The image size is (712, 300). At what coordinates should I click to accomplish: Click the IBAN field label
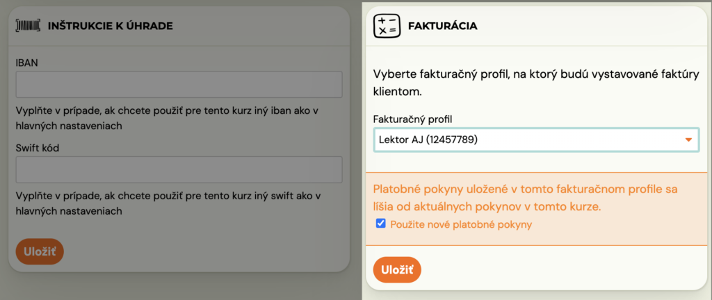point(26,63)
